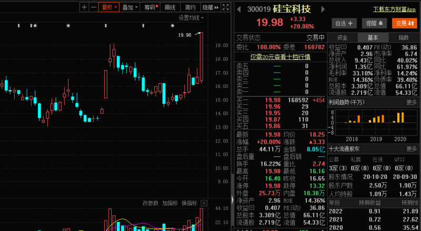The width and height of the screenshot is (421, 231).
Task: Click stock code 300019
Action: tap(259, 9)
